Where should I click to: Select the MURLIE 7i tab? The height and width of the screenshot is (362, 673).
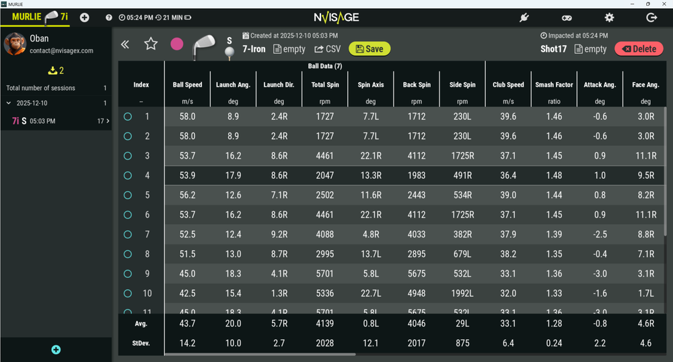(35, 17)
